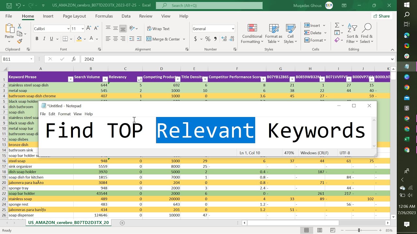This screenshot has height=234, width=417.
Task: Open Format as Table gallery
Action: [x=274, y=33]
